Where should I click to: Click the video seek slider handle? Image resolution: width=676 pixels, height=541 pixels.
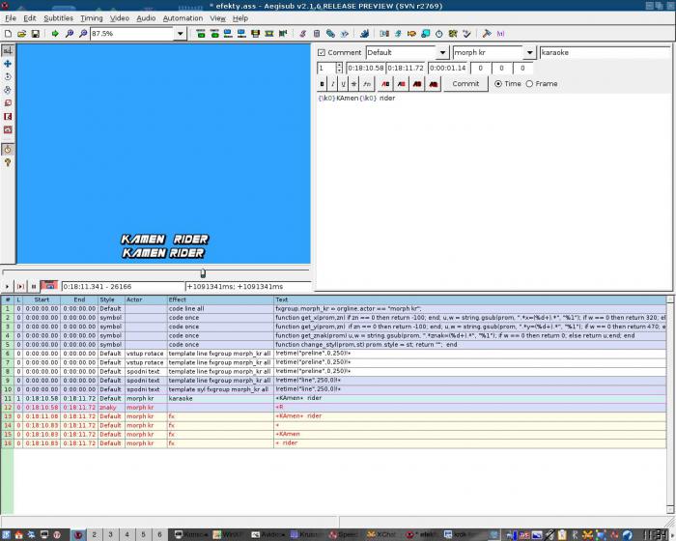pos(203,273)
